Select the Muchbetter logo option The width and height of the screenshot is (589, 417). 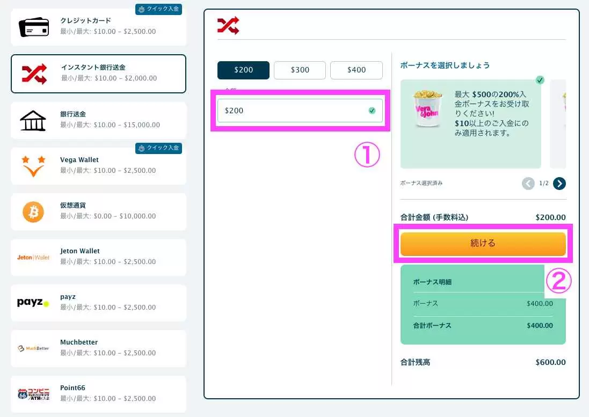coord(33,348)
